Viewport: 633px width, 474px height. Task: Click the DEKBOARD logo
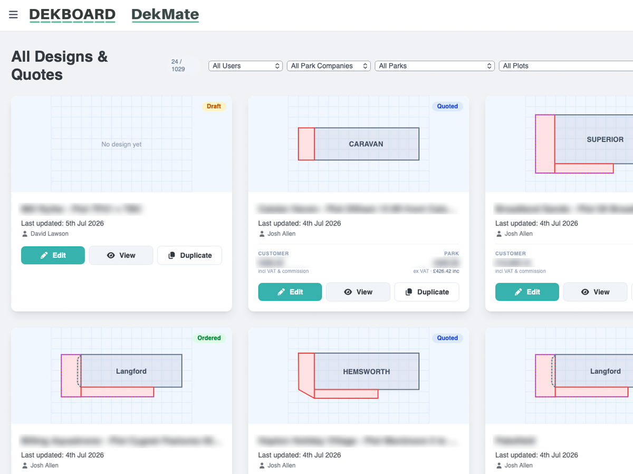pyautogui.click(x=72, y=15)
